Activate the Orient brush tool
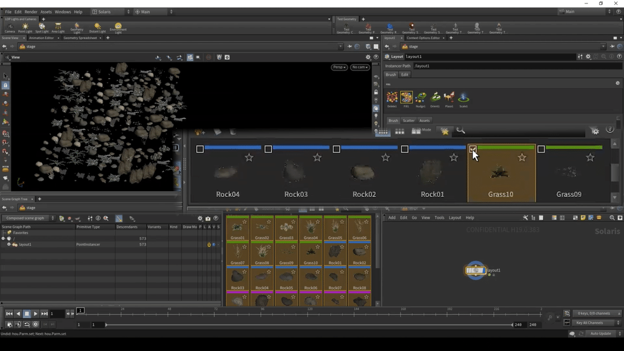The width and height of the screenshot is (624, 351). pyautogui.click(x=435, y=97)
